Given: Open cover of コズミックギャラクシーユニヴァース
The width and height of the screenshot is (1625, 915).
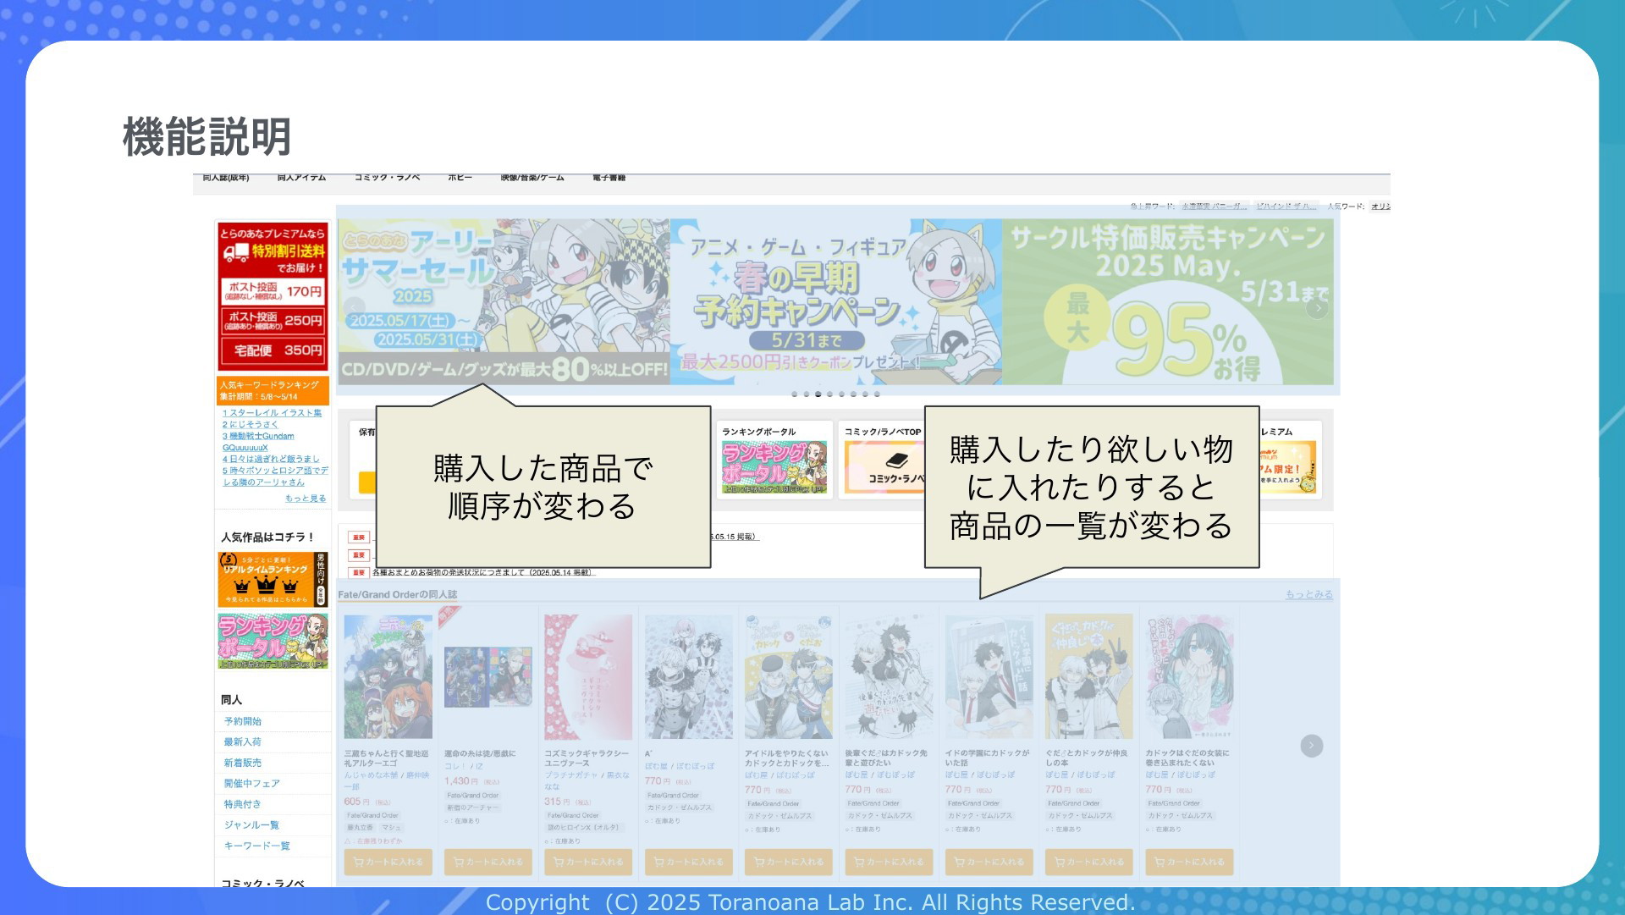Looking at the screenshot, I should pyautogui.click(x=588, y=677).
